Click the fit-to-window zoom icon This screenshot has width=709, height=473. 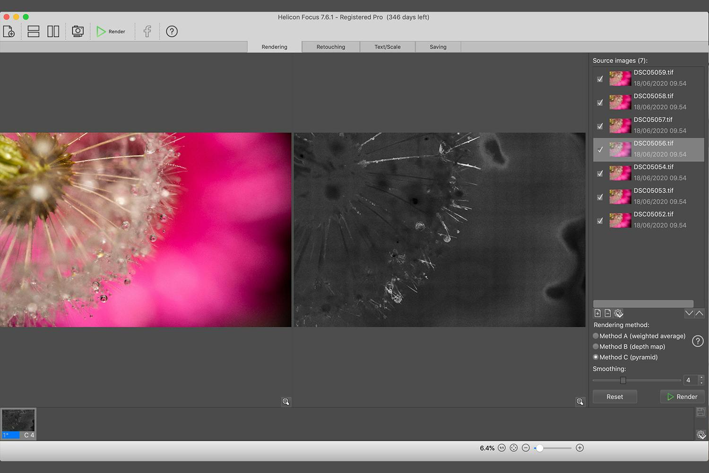(514, 448)
